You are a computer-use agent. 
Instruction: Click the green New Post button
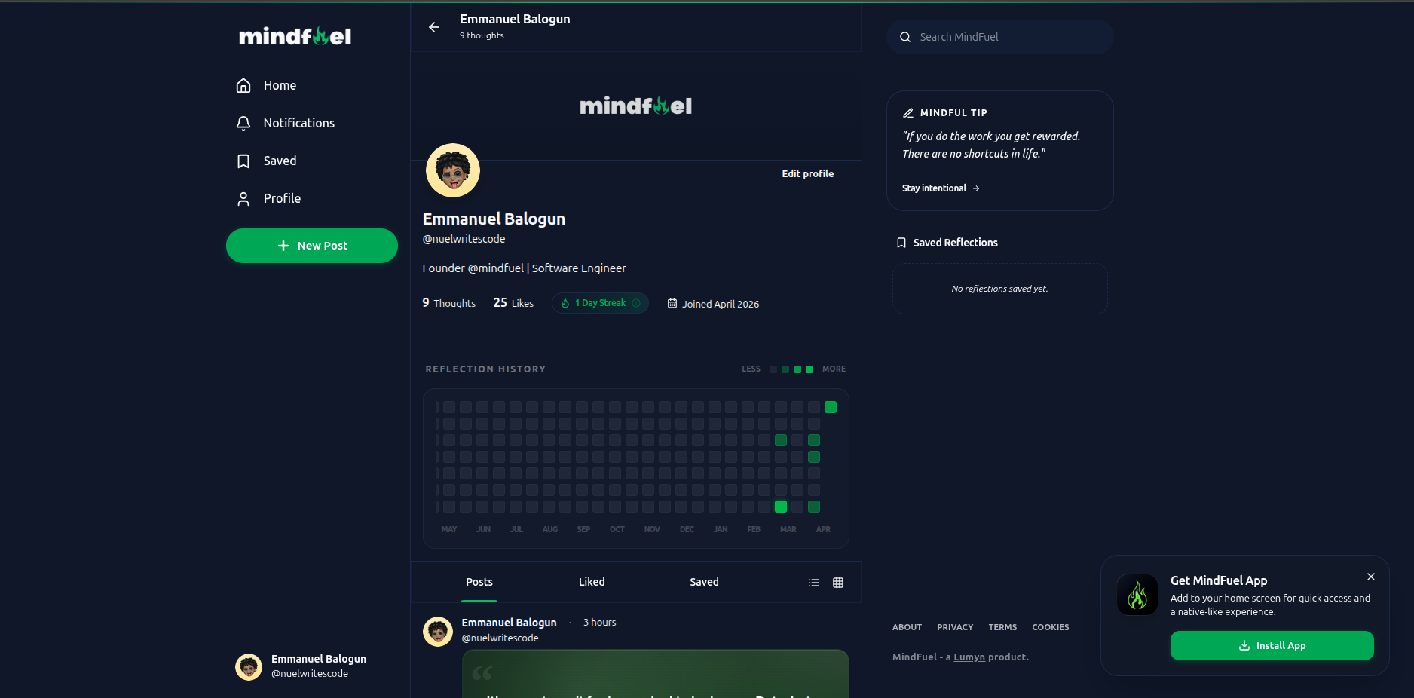(x=312, y=246)
